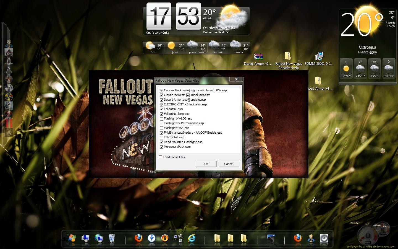The height and width of the screenshot is (249, 398).
Task: Launch the Crysis icon in sidebar
Action: pos(9,106)
